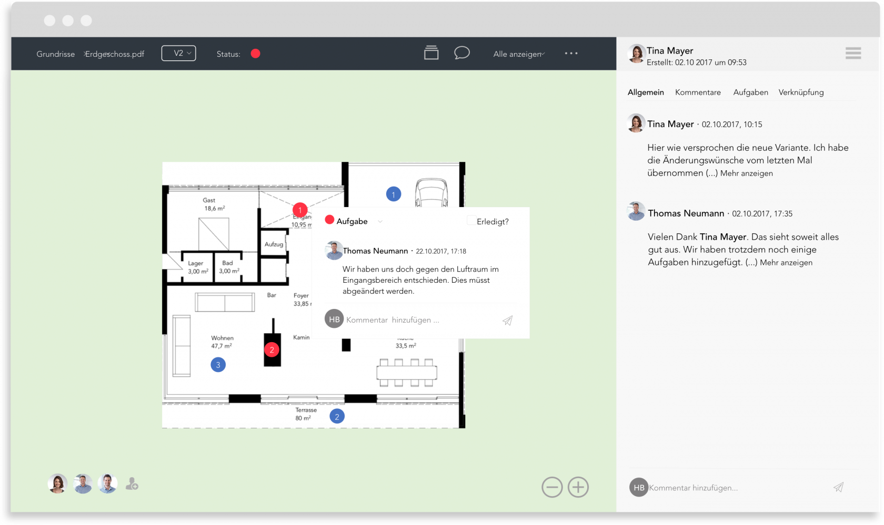The height and width of the screenshot is (525, 884).
Task: Open the hamburger menu in side panel
Action: pos(853,53)
